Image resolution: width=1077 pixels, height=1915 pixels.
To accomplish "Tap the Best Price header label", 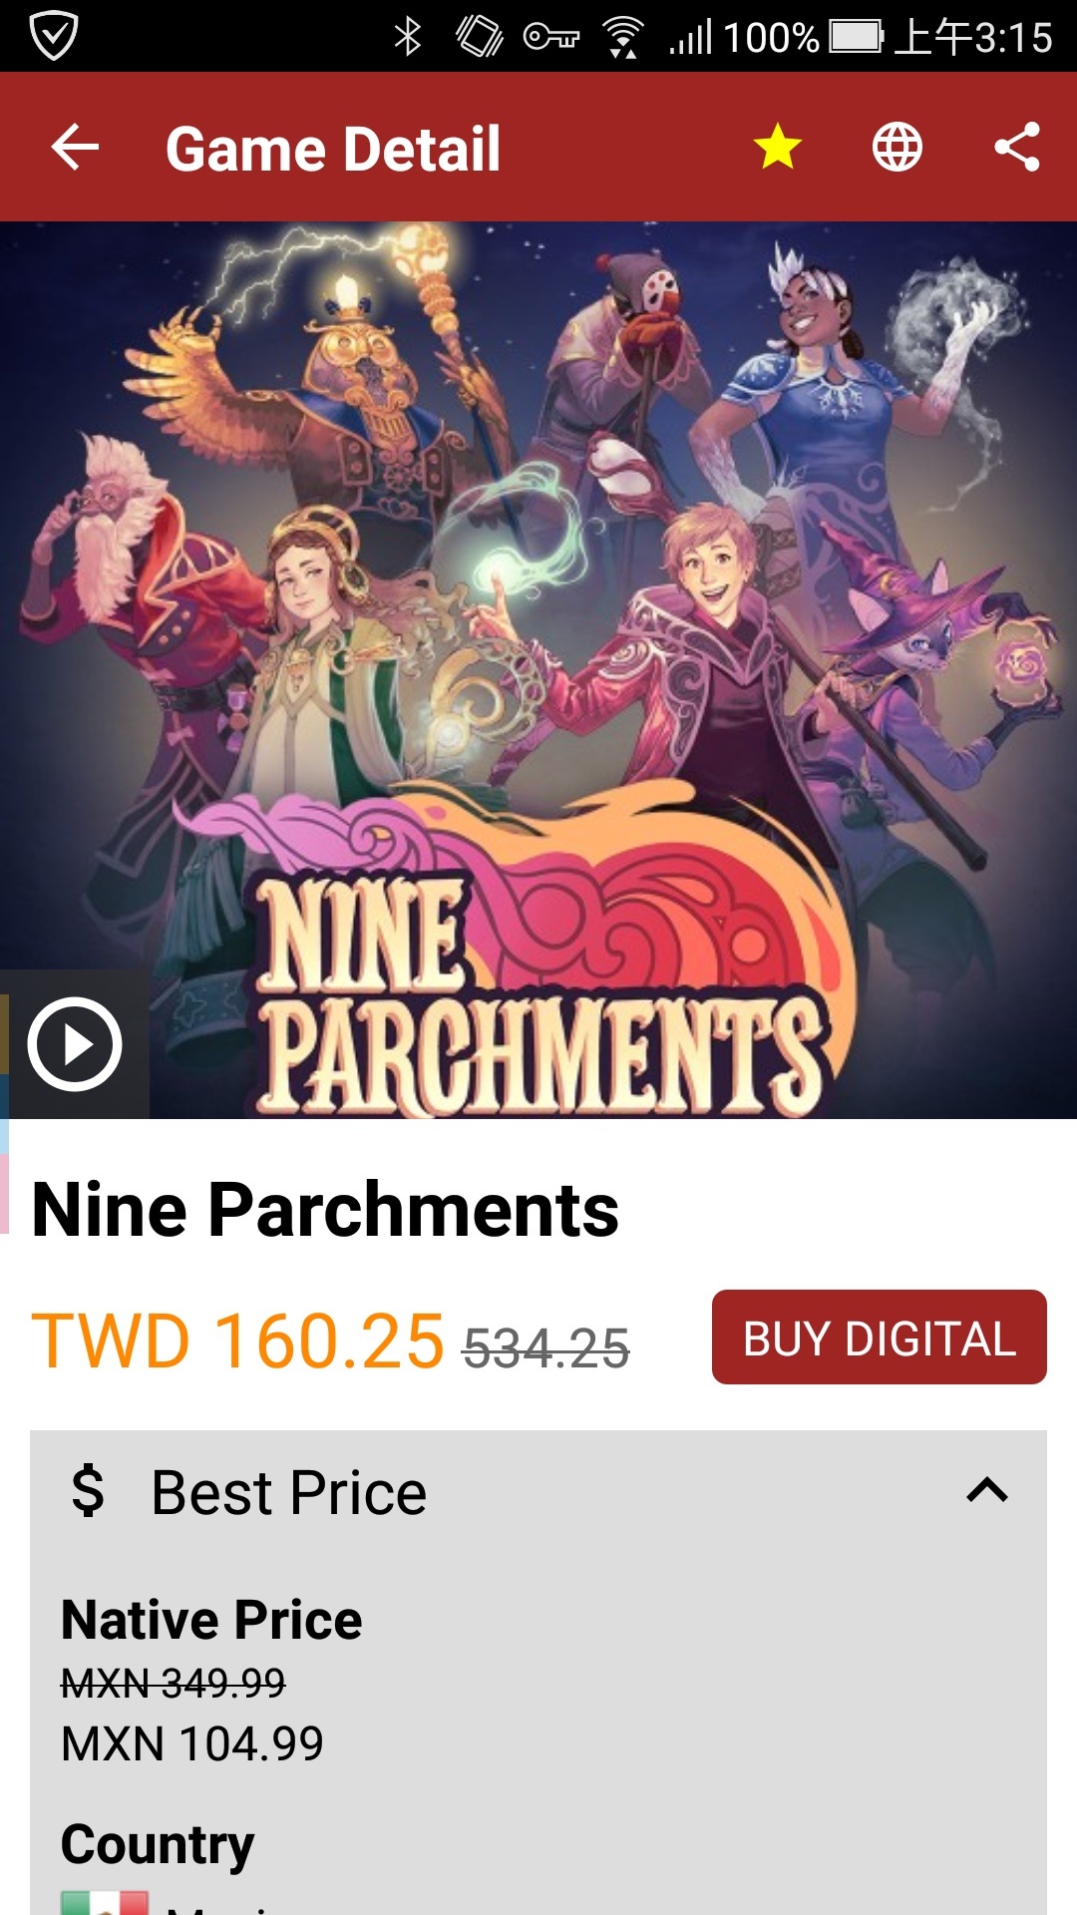I will pyautogui.click(x=289, y=1493).
